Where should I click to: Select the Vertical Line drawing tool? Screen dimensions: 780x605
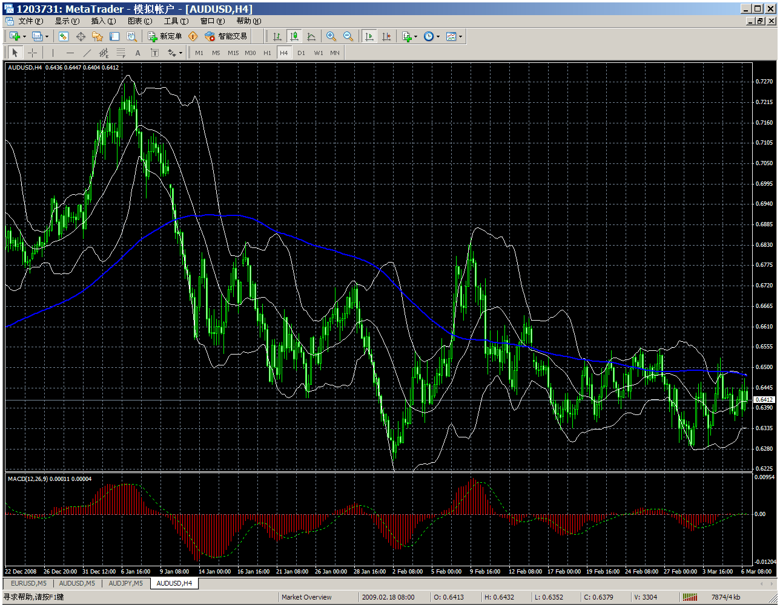click(x=53, y=53)
